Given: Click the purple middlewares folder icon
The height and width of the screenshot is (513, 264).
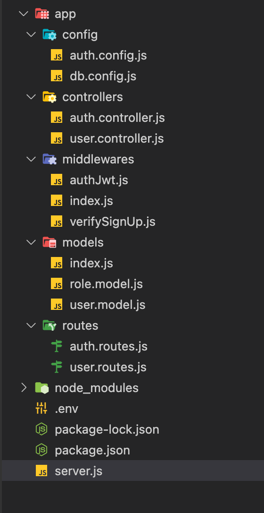Looking at the screenshot, I should tap(49, 159).
